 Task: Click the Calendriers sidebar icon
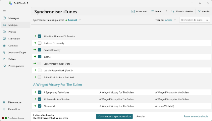tap(4, 38)
